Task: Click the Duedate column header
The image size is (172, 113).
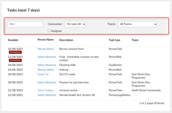Action: coord(13,40)
